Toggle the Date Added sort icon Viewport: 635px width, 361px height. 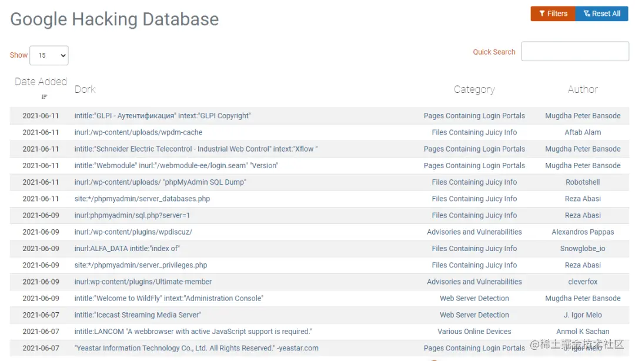coord(44,96)
